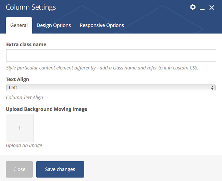Click the green plus icon to add image
This screenshot has width=222, height=181.
(x=20, y=128)
